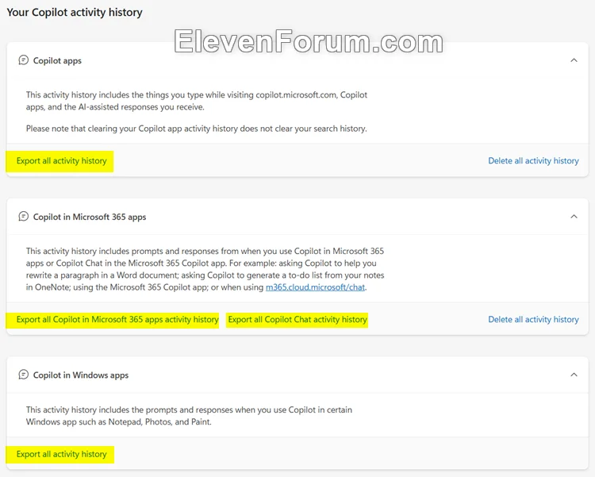Click the text mentioning copilot.microsoft.com

197,101
